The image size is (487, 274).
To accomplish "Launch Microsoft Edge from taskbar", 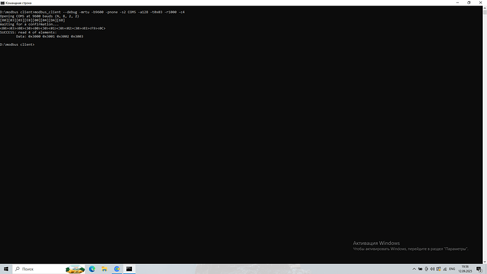I will click(92, 269).
